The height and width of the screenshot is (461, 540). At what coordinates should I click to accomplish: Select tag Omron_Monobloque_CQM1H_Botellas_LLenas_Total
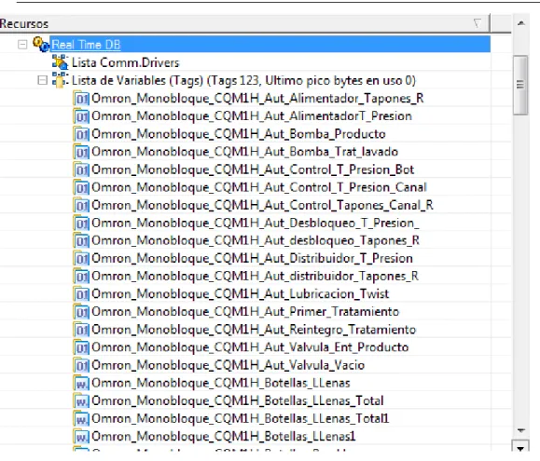click(x=238, y=401)
